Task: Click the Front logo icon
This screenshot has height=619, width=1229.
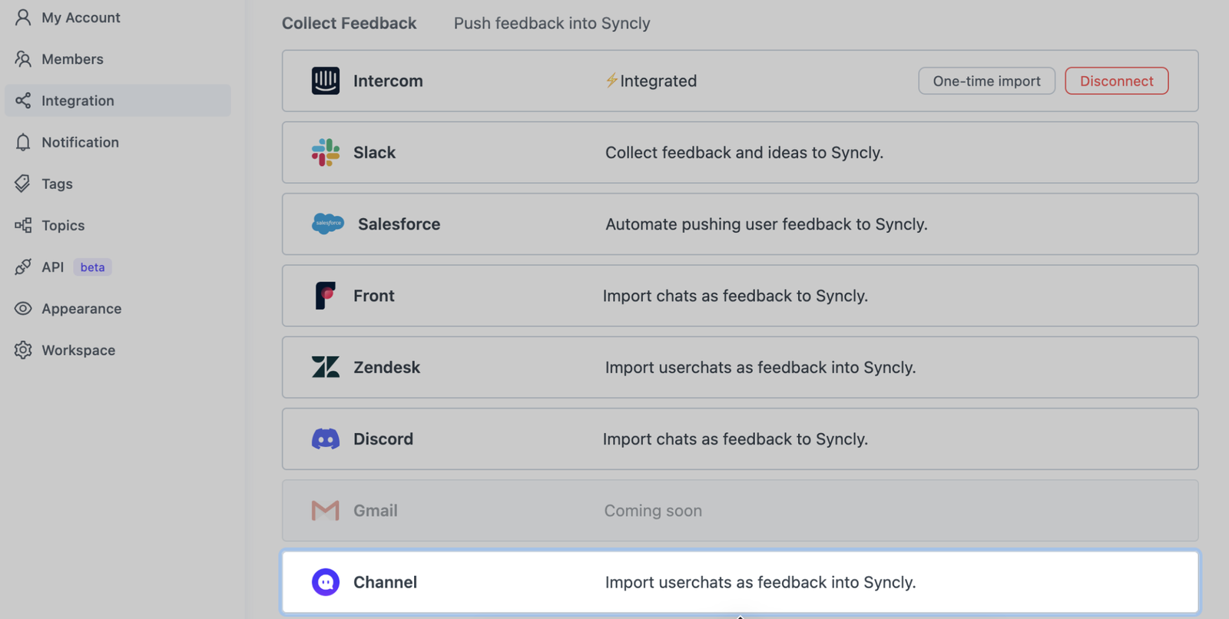Action: (326, 296)
